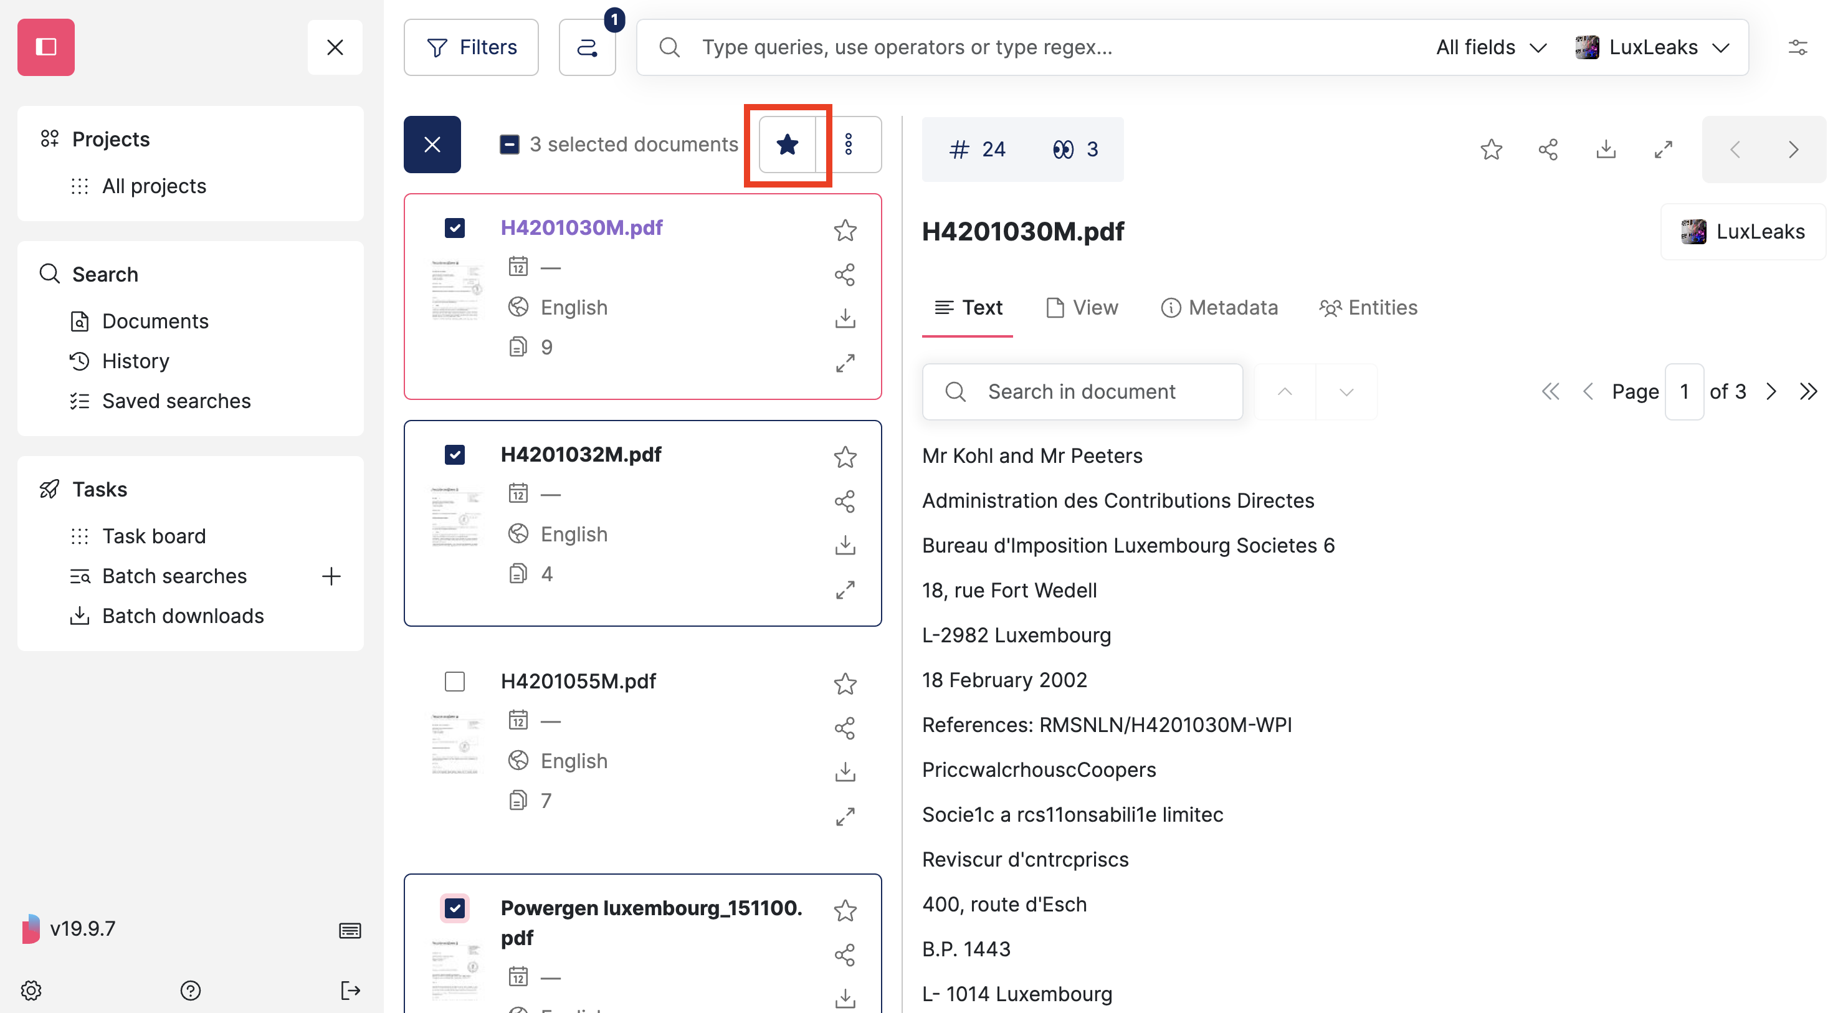Image resolution: width=1838 pixels, height=1013 pixels.
Task: Open the settings gear
Action: coord(31,990)
